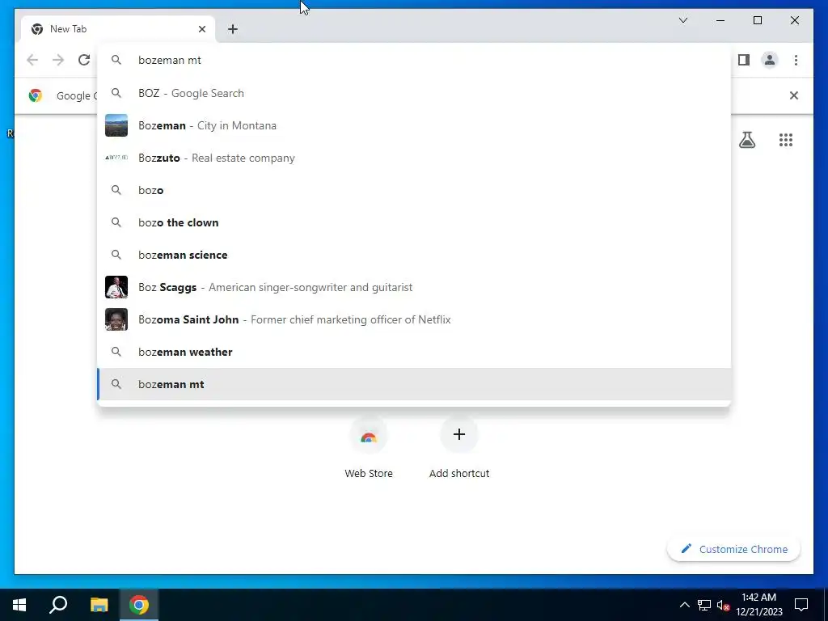Viewport: 828px width, 621px height.
Task: Open Windows taskbar search
Action: (x=58, y=605)
